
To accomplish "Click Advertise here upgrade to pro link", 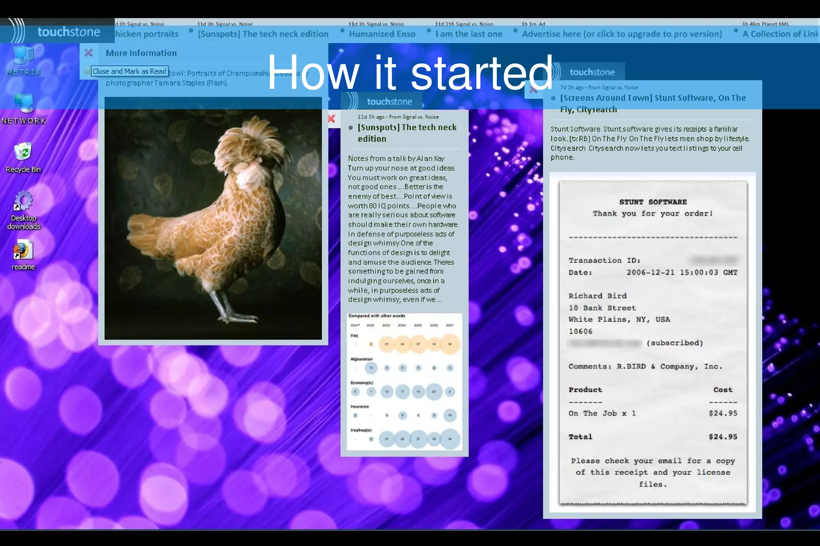I will click(622, 34).
